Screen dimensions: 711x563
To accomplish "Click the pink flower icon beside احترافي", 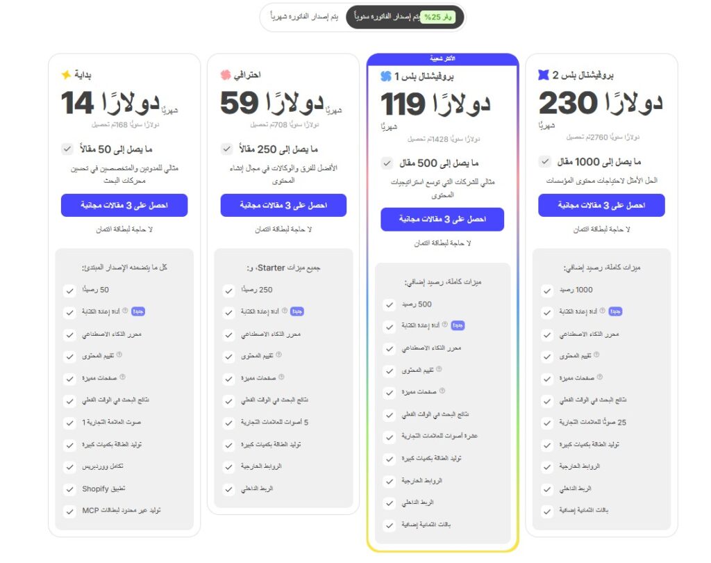I will tap(226, 74).
